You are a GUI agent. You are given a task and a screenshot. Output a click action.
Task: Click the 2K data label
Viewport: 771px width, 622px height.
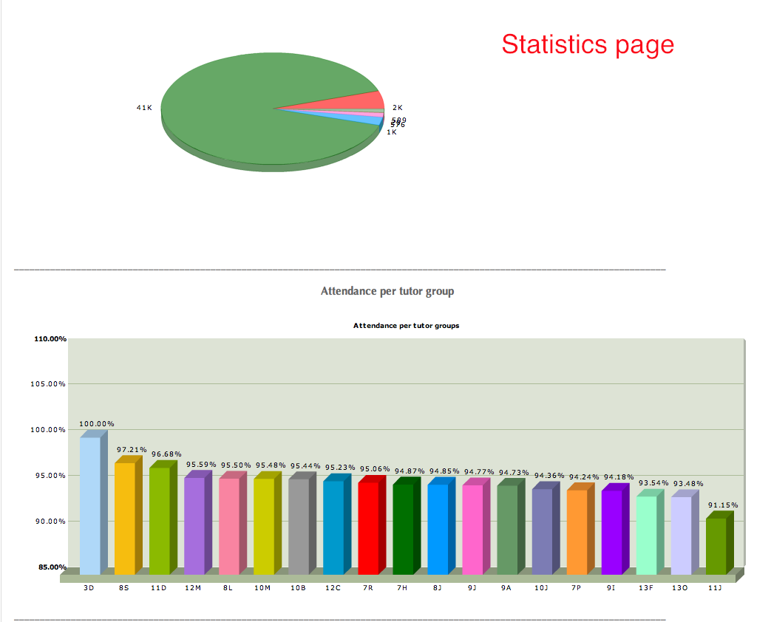398,107
